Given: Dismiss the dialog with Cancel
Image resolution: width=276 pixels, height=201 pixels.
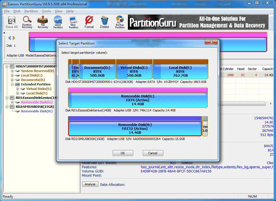Looking at the screenshot, I should (153, 153).
